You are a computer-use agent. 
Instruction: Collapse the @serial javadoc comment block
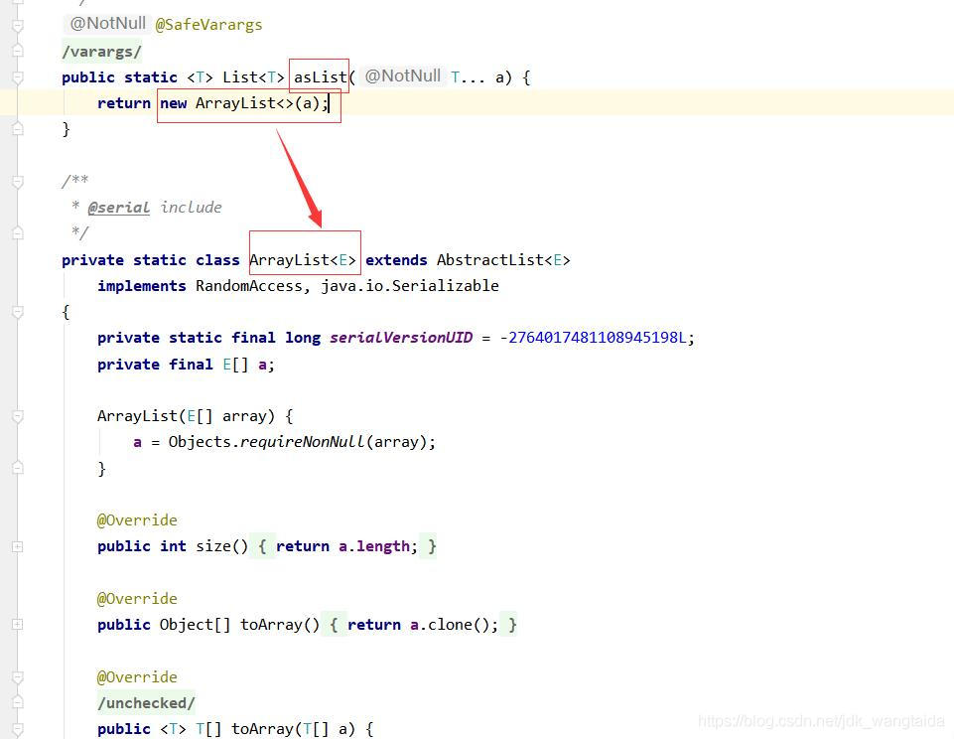17,182
